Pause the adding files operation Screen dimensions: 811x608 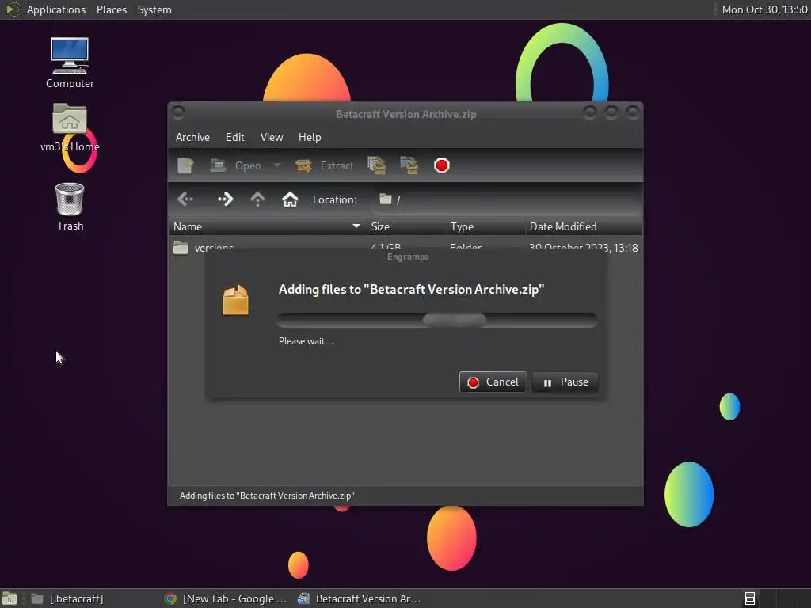(x=565, y=382)
